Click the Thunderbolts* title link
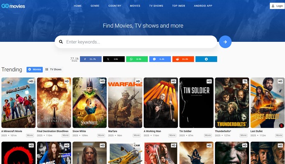 [223, 131]
